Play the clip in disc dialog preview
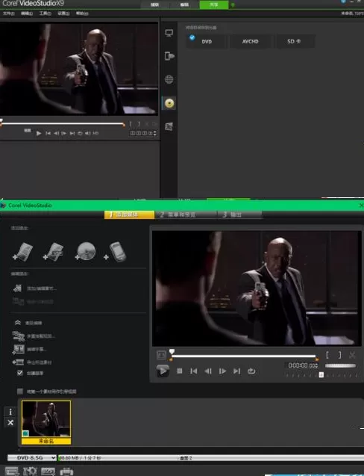This screenshot has width=364, height=476. 163,371
